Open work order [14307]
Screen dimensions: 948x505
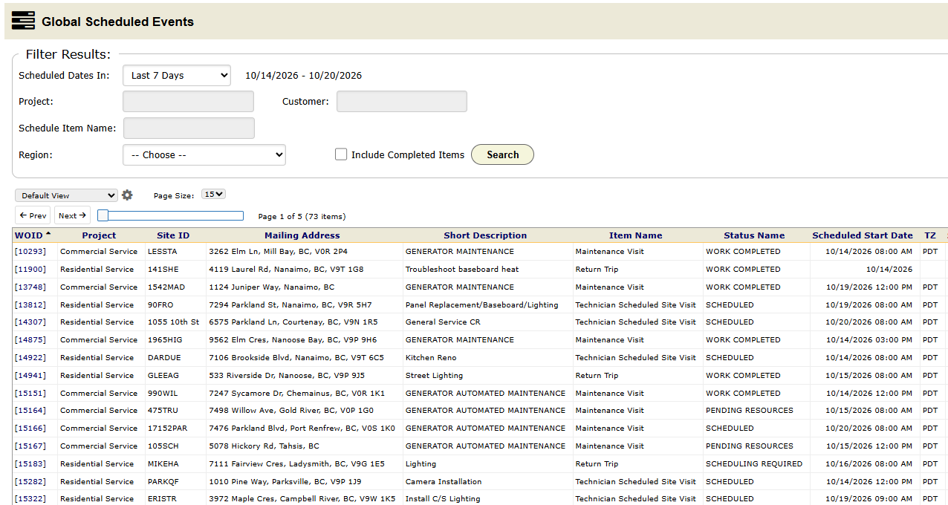30,322
